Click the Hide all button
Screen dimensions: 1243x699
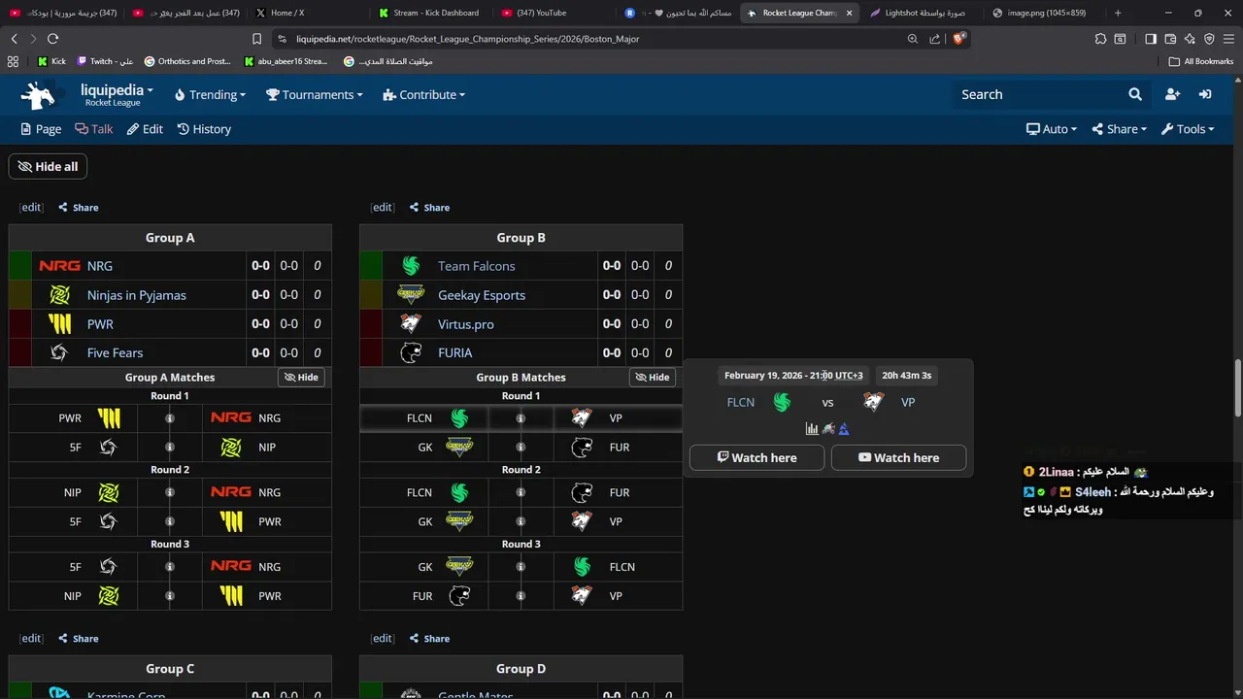click(48, 167)
